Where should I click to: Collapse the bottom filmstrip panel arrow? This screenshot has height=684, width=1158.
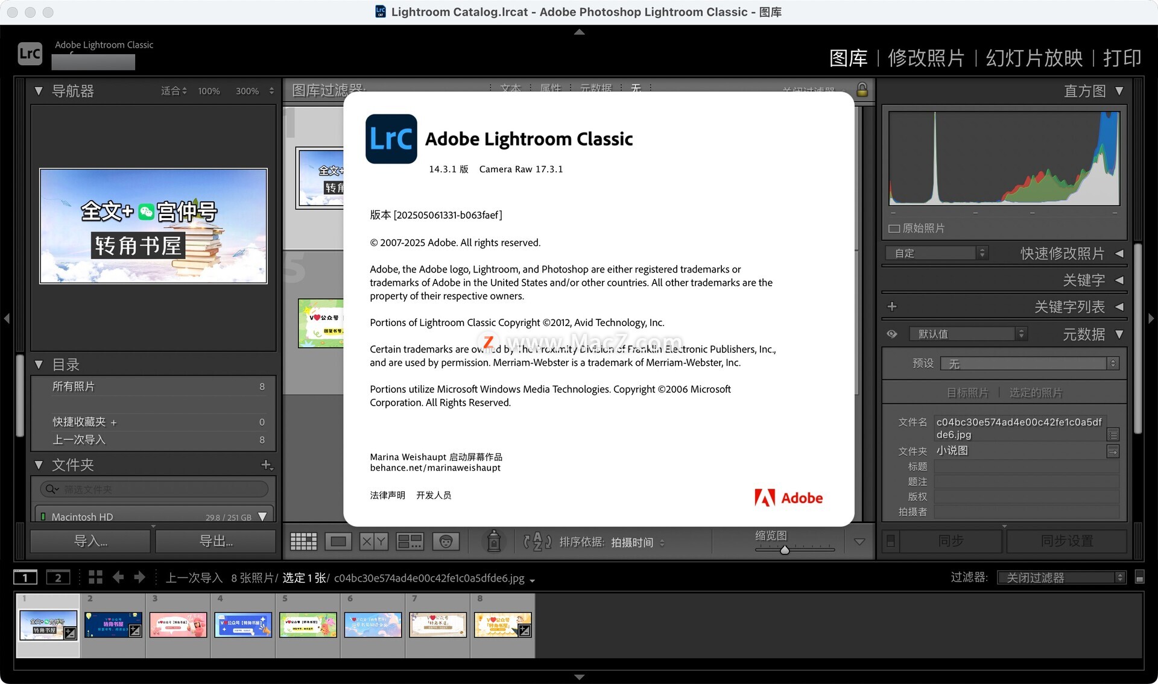point(579,677)
